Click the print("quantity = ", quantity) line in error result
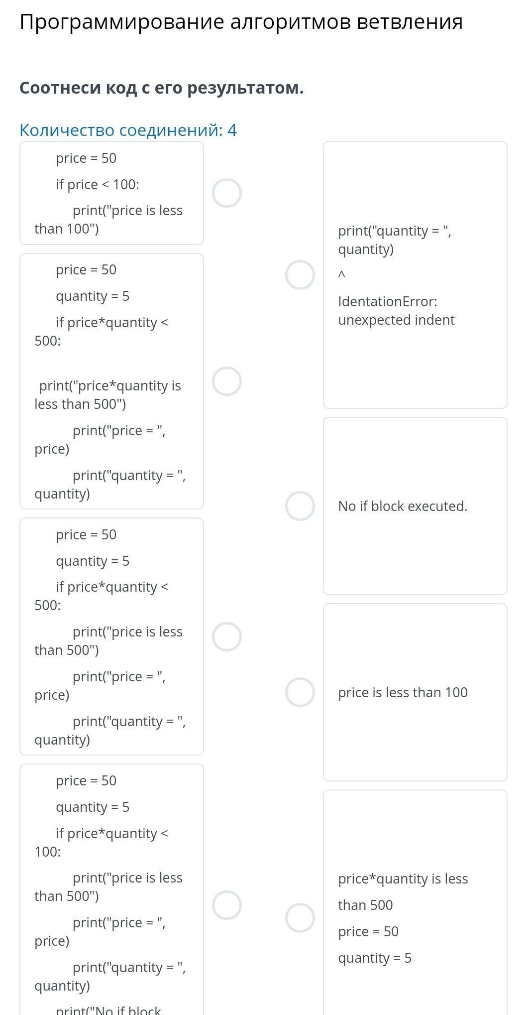 point(395,240)
